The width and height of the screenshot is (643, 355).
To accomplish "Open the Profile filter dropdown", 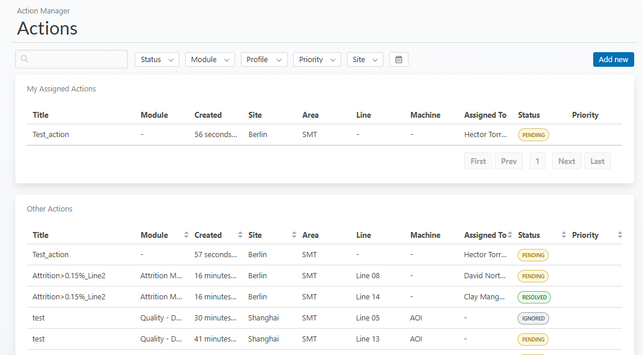I will [264, 60].
